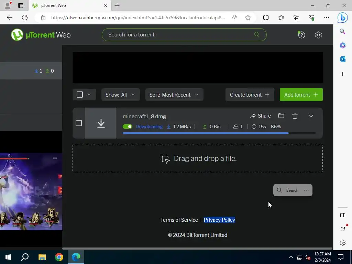This screenshot has height=264, width=352.
Task: Click the game video advertisement thumbnail
Action: 31,191
